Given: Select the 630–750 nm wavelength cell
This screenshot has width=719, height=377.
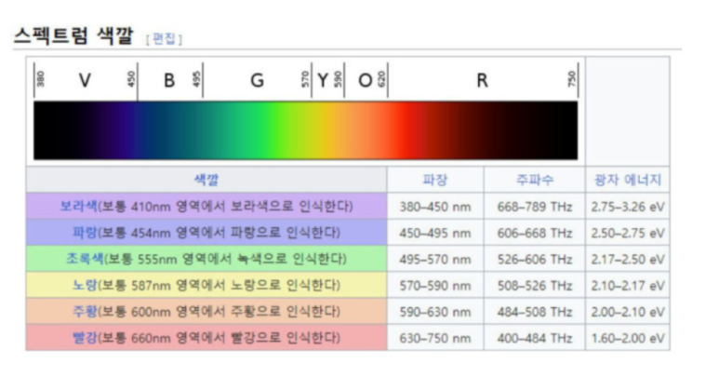Looking at the screenshot, I should tap(435, 338).
